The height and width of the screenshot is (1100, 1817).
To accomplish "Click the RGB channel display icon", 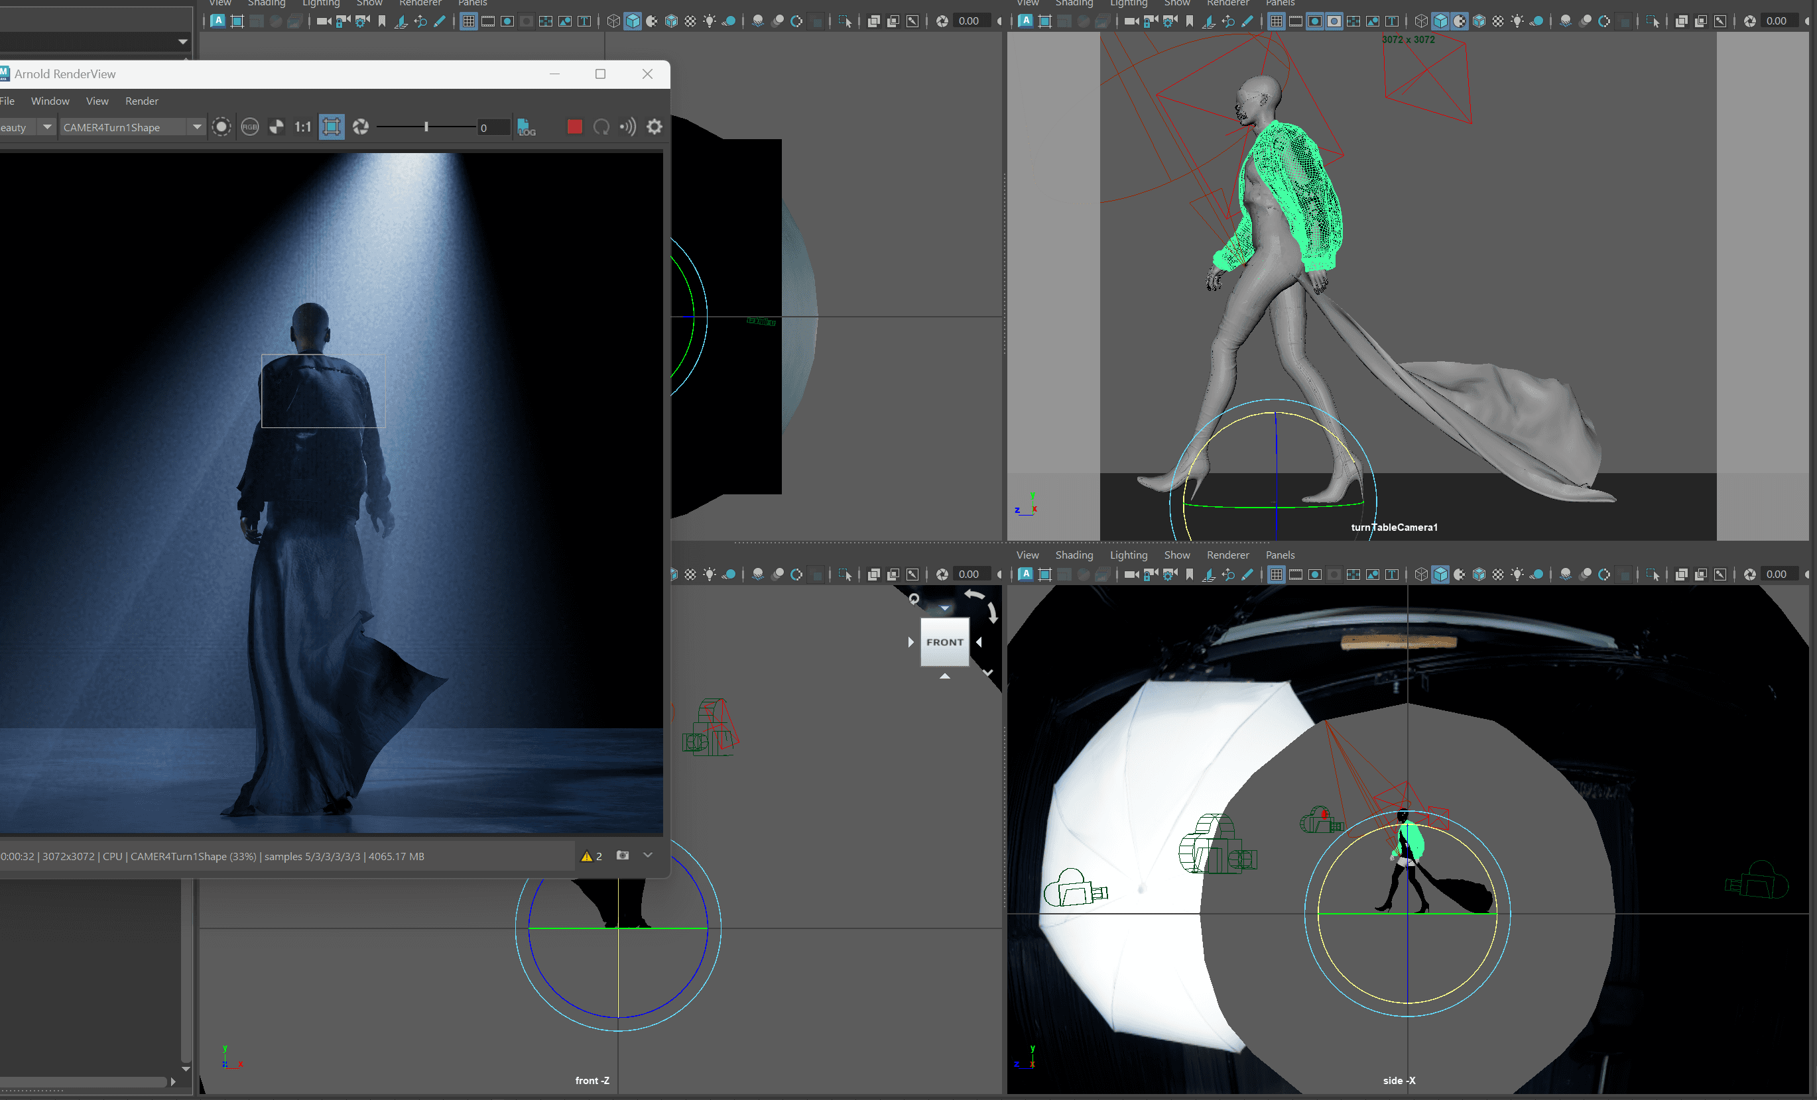I will pyautogui.click(x=250, y=127).
